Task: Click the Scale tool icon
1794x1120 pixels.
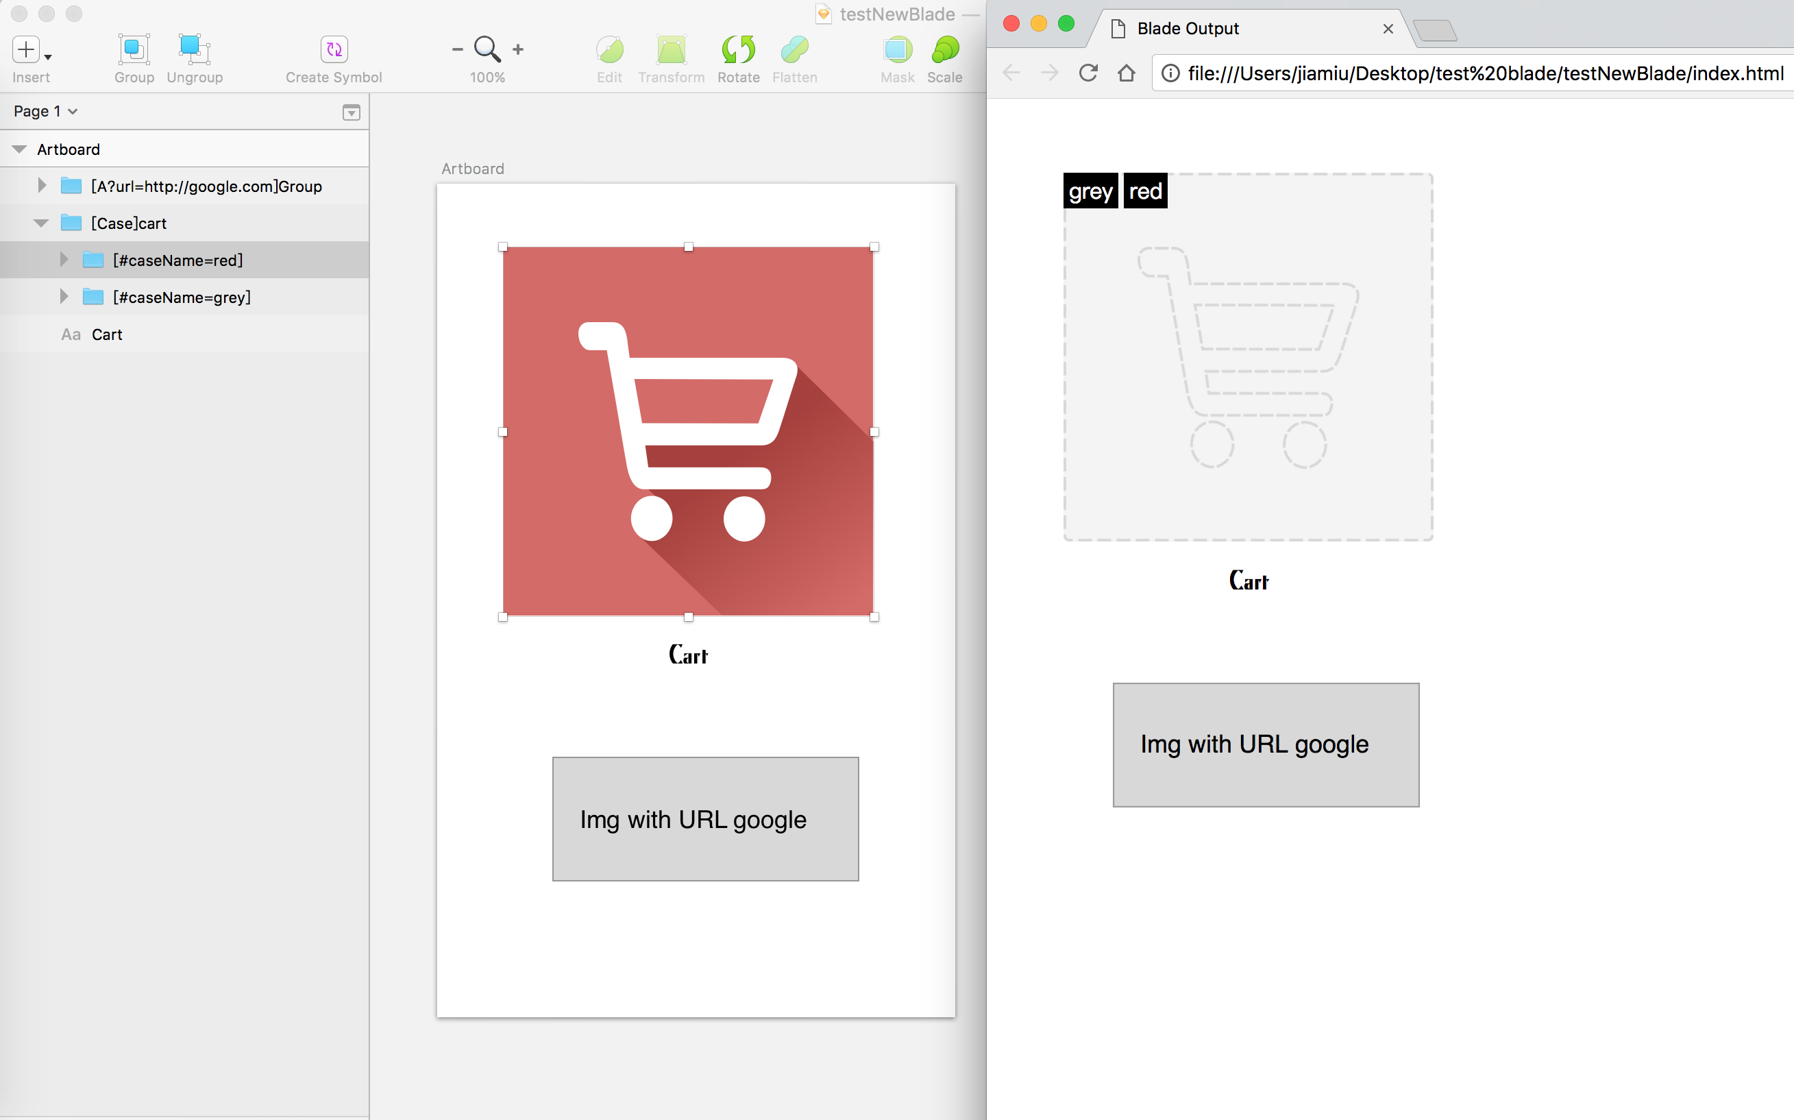Action: point(945,49)
